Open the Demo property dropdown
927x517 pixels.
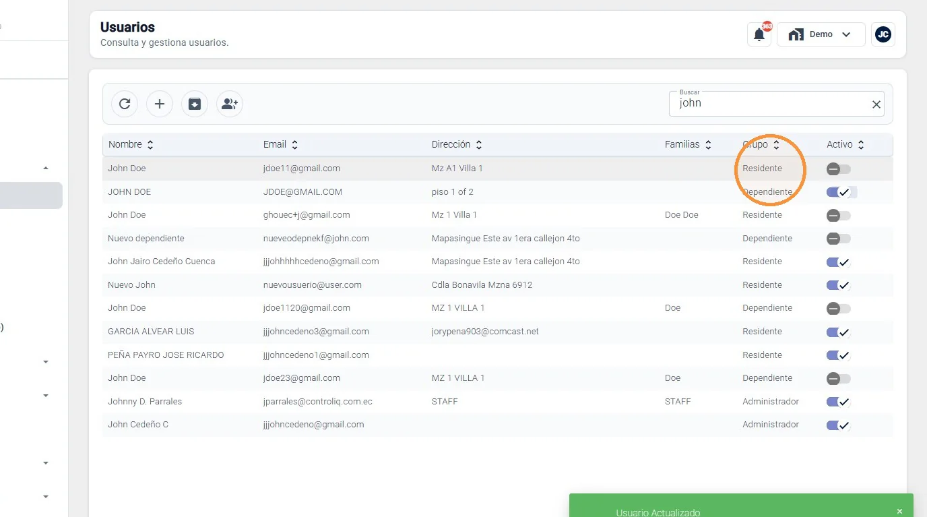pos(821,34)
